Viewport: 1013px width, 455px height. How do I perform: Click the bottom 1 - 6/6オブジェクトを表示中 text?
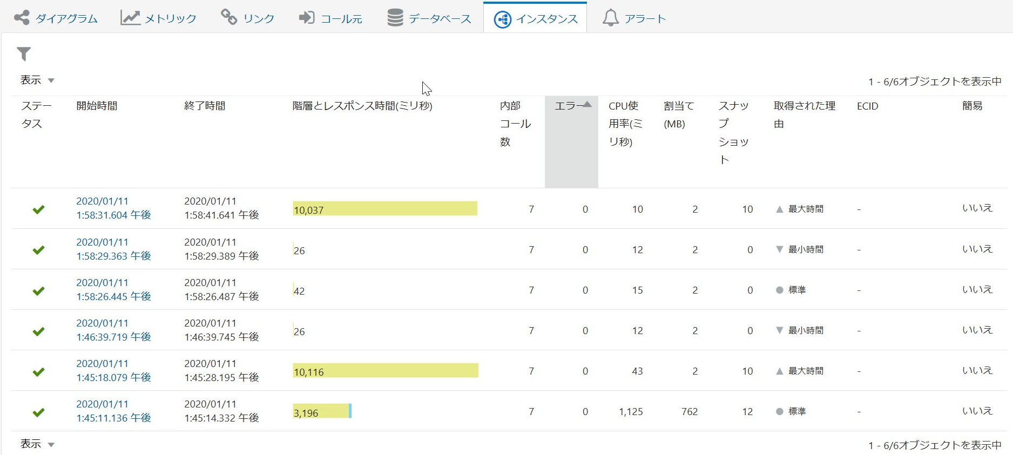935,445
